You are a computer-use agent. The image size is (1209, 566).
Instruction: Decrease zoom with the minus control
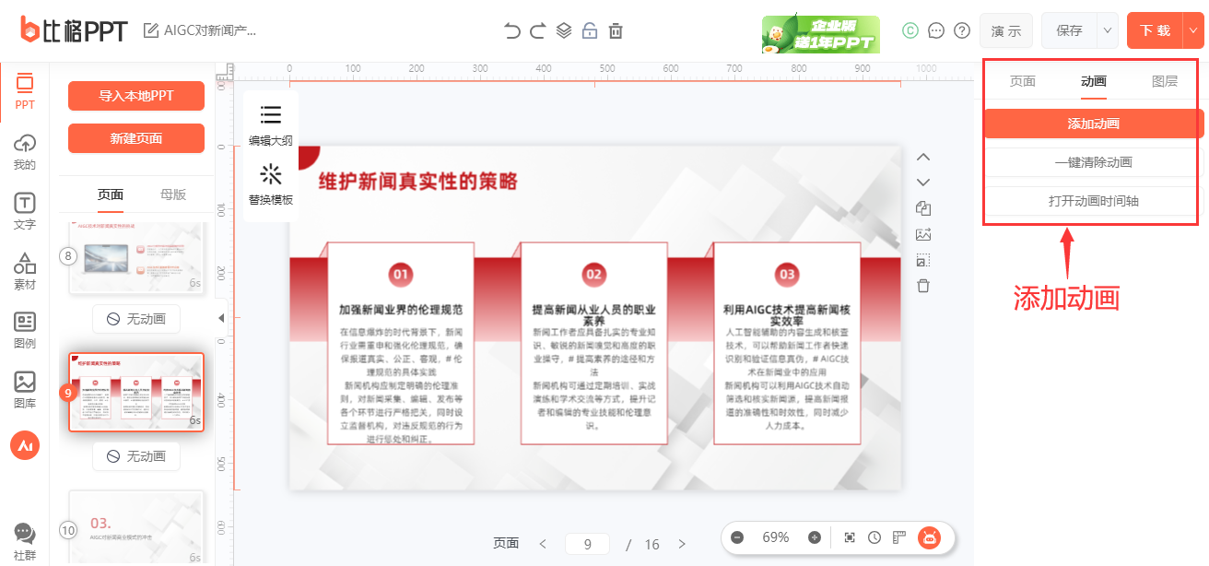point(737,537)
